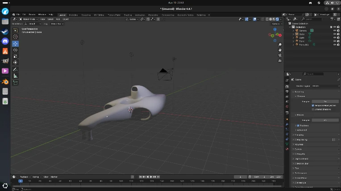This screenshot has width=341, height=191.
Task: Enable Jittered Shadows checkbox
Action: pos(313,109)
